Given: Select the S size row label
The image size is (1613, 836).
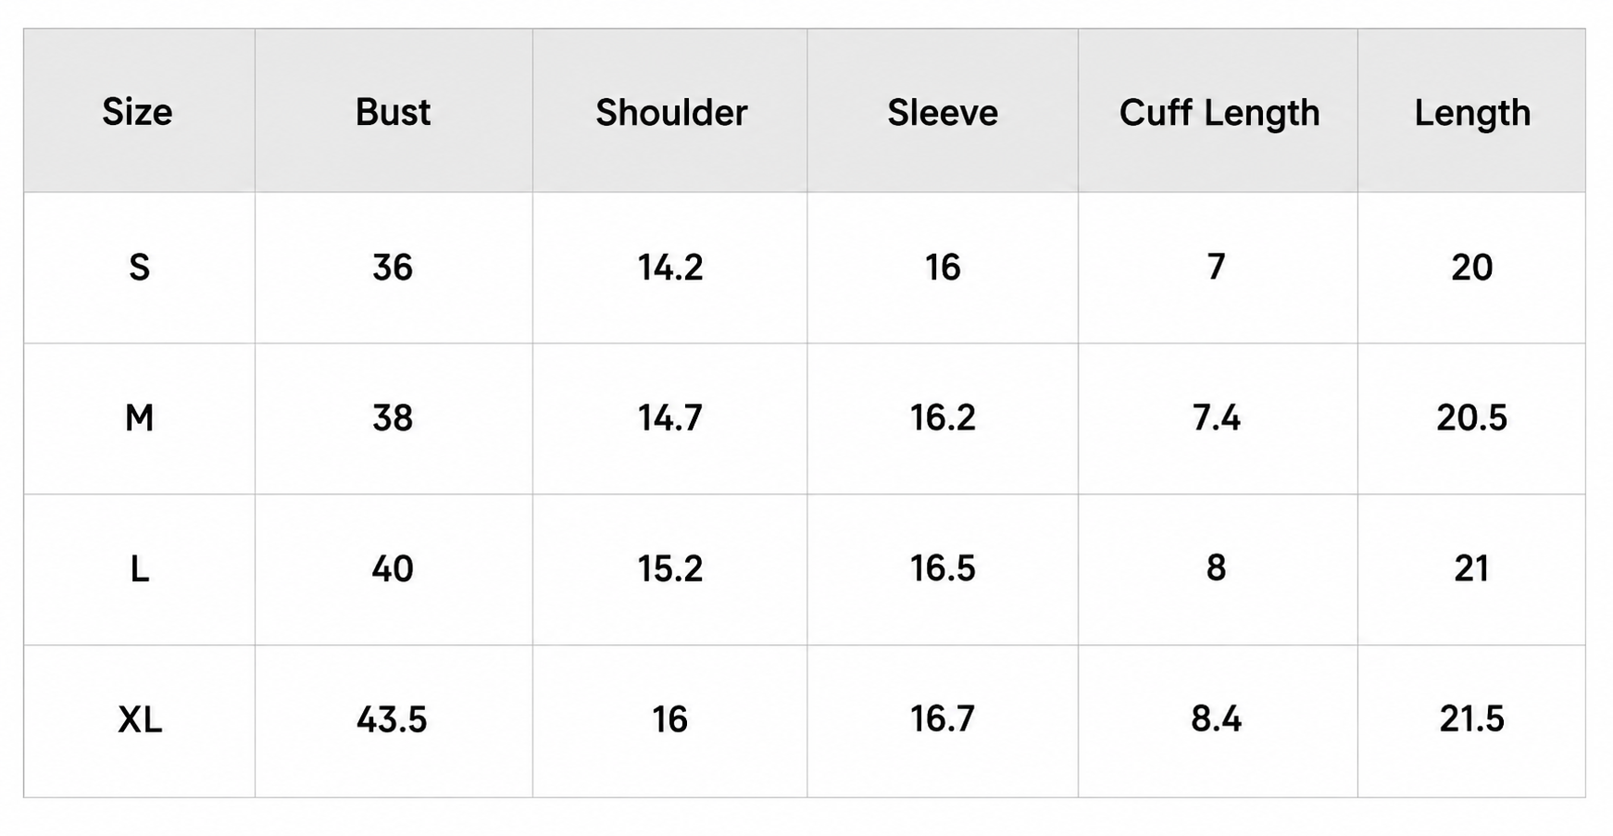Looking at the screenshot, I should 139,268.
